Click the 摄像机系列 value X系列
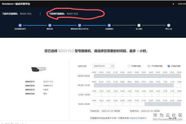This screenshot has height=124, width=186. 46,90
